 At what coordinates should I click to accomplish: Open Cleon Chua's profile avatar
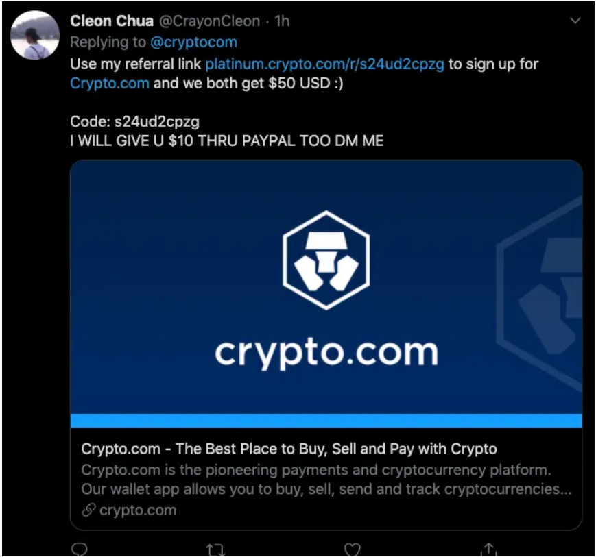pos(34,36)
